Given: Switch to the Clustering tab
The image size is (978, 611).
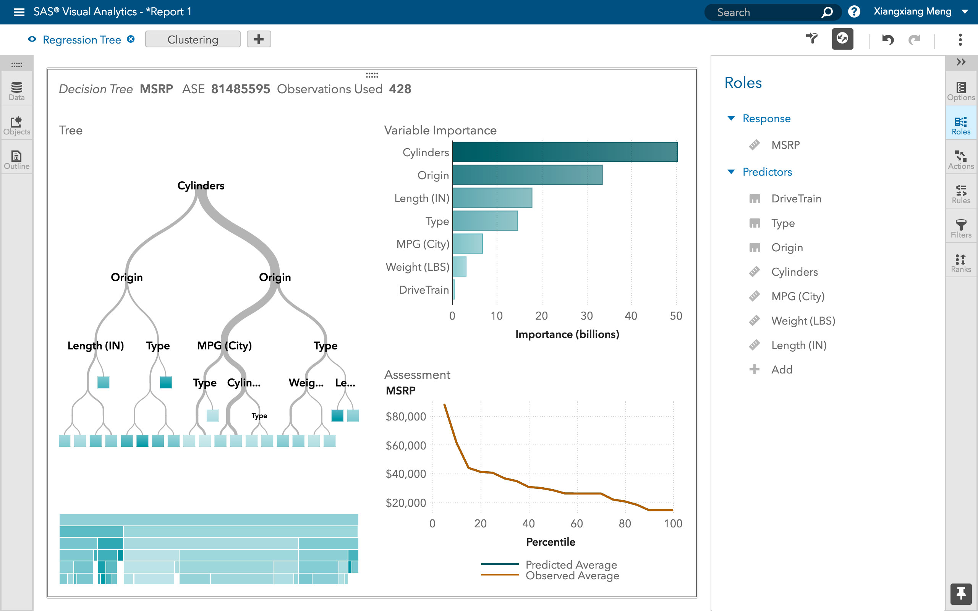Looking at the screenshot, I should coord(193,39).
